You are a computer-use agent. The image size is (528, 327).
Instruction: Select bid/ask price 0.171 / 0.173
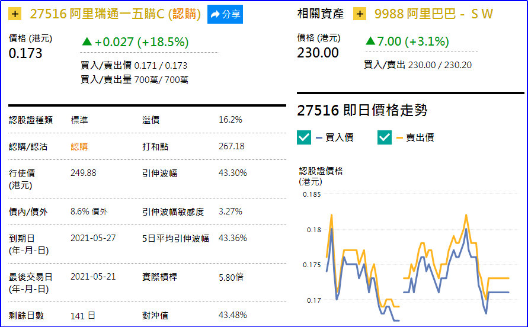point(161,65)
